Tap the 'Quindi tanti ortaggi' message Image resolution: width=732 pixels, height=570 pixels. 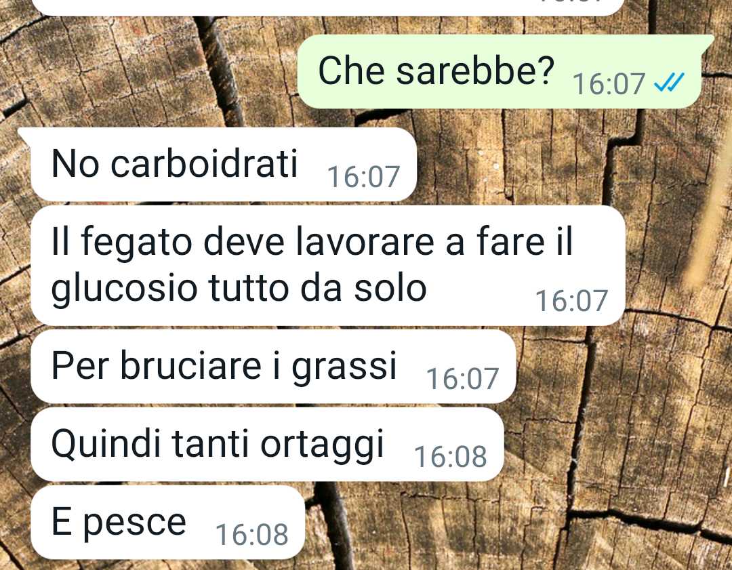coord(267,445)
